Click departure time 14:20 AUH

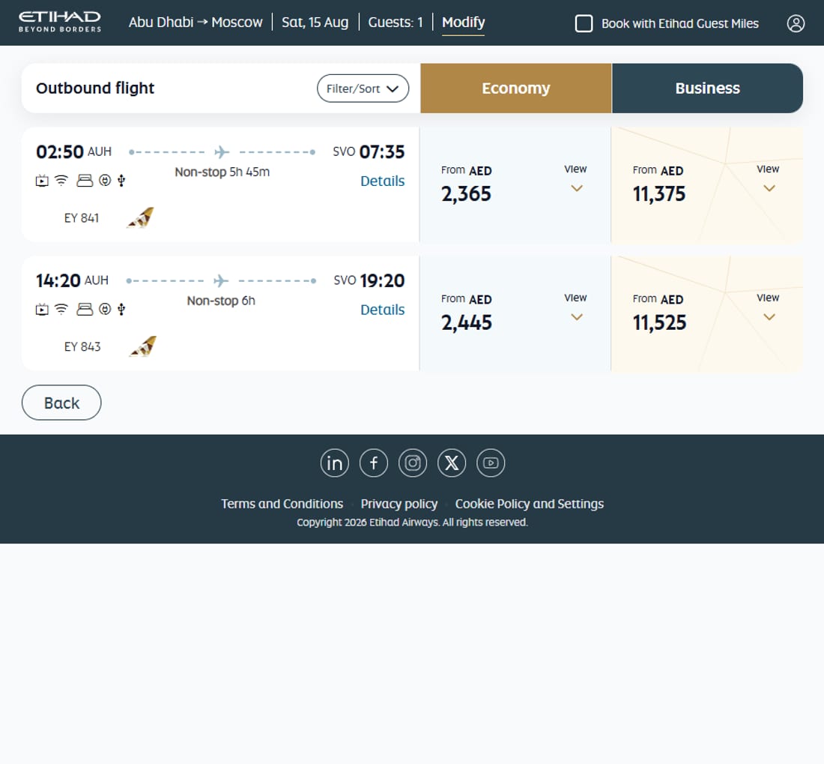tap(72, 280)
